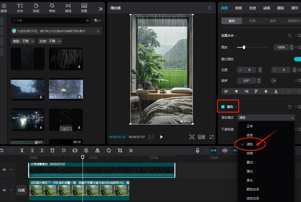
Task: Click the microphone recording icon
Action: (x=197, y=150)
